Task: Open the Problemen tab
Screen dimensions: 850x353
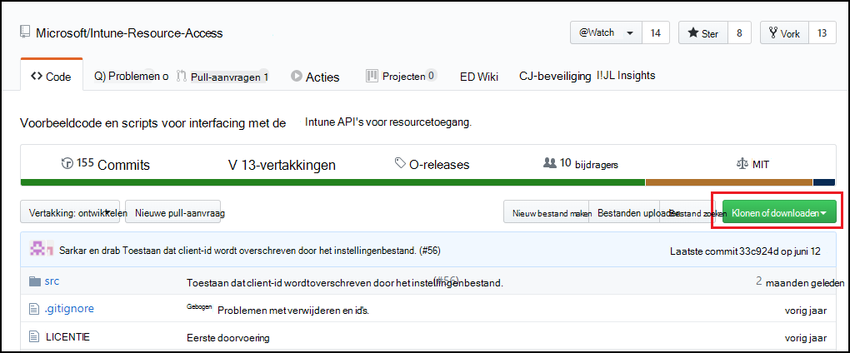Action: pyautogui.click(x=131, y=77)
